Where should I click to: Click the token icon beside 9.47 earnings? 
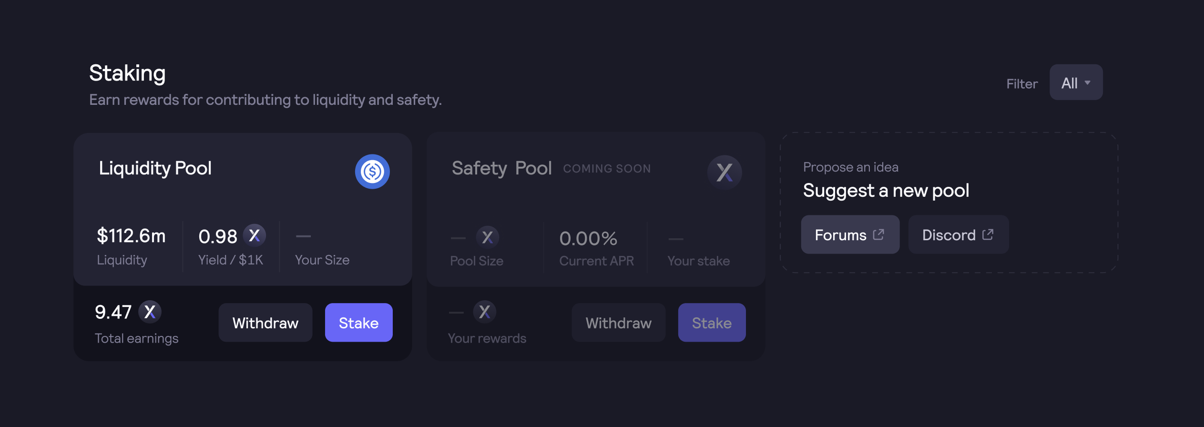[150, 312]
